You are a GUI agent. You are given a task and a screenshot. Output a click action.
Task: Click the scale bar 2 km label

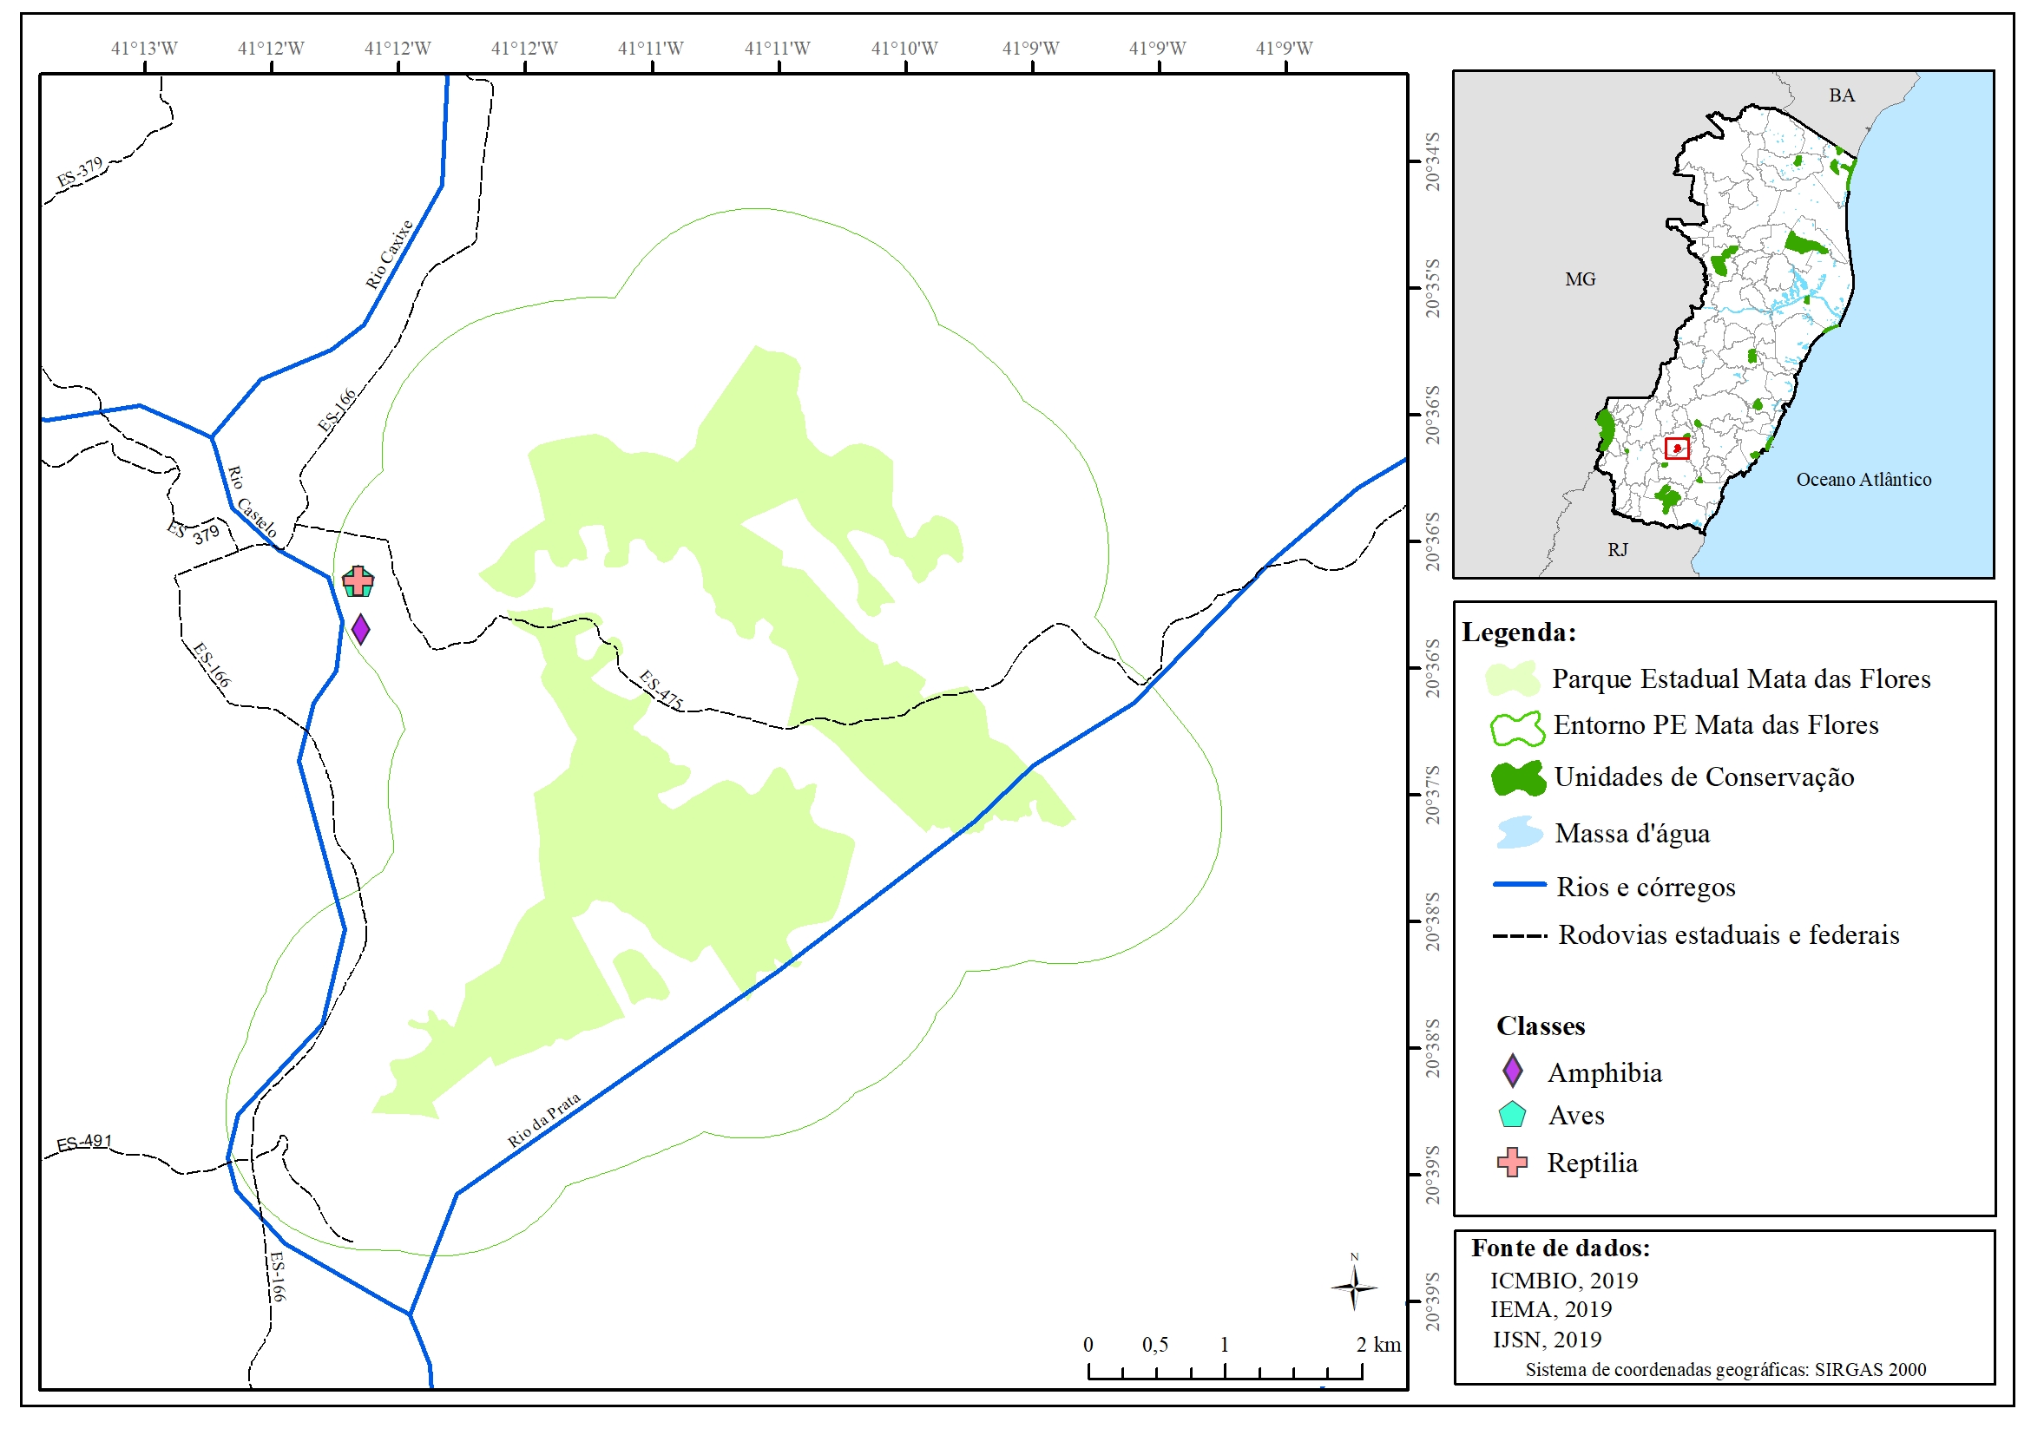1378,1344
